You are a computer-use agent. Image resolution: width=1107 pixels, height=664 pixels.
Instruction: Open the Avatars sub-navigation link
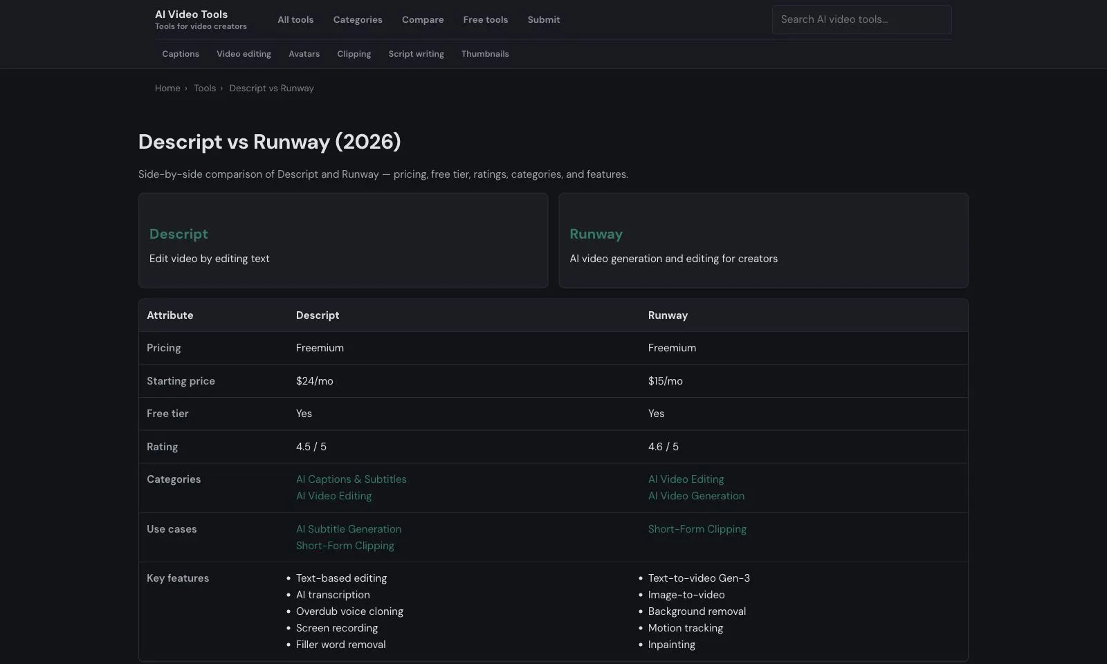304,54
